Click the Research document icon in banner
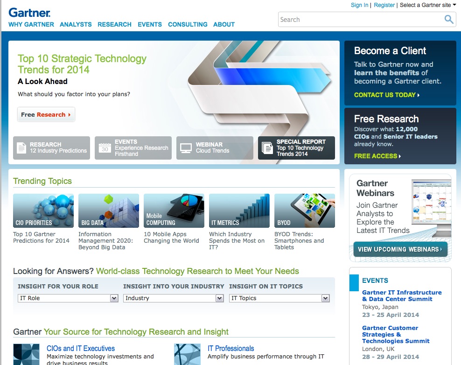This screenshot has width=461, height=365. click(21, 148)
